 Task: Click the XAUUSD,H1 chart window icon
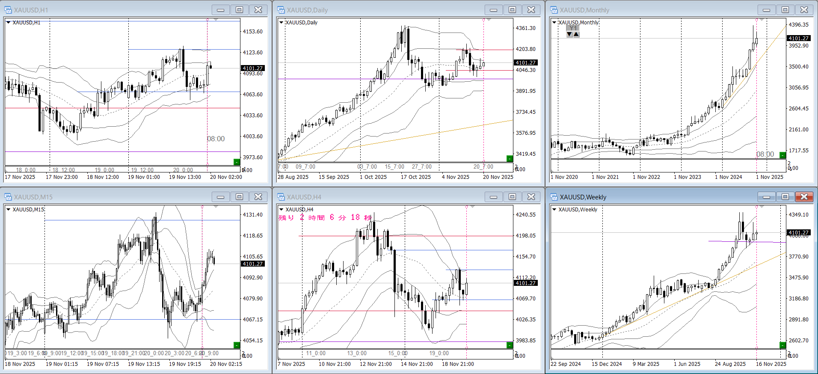[x=8, y=10]
